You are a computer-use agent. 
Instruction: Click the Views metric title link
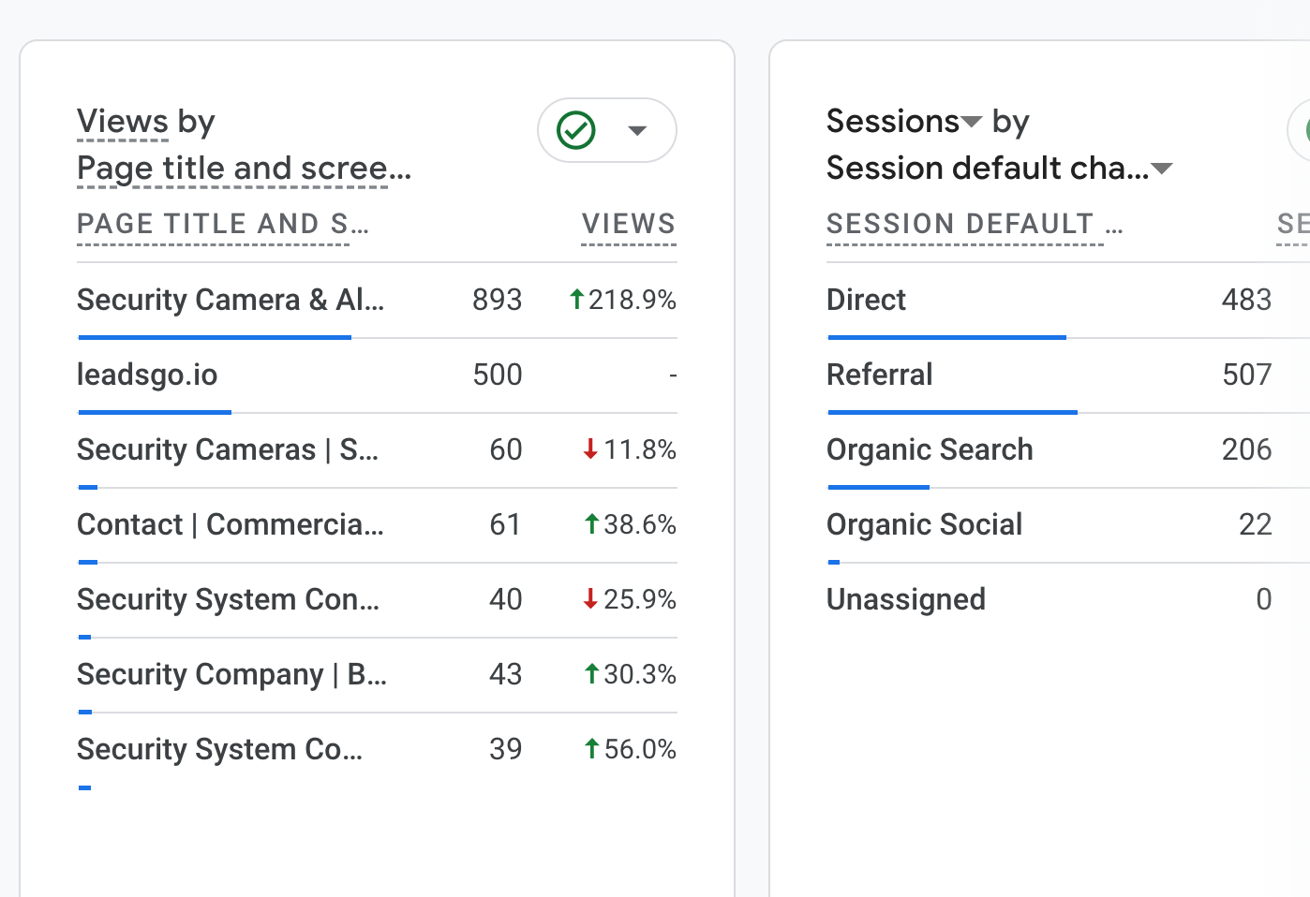[x=123, y=122]
